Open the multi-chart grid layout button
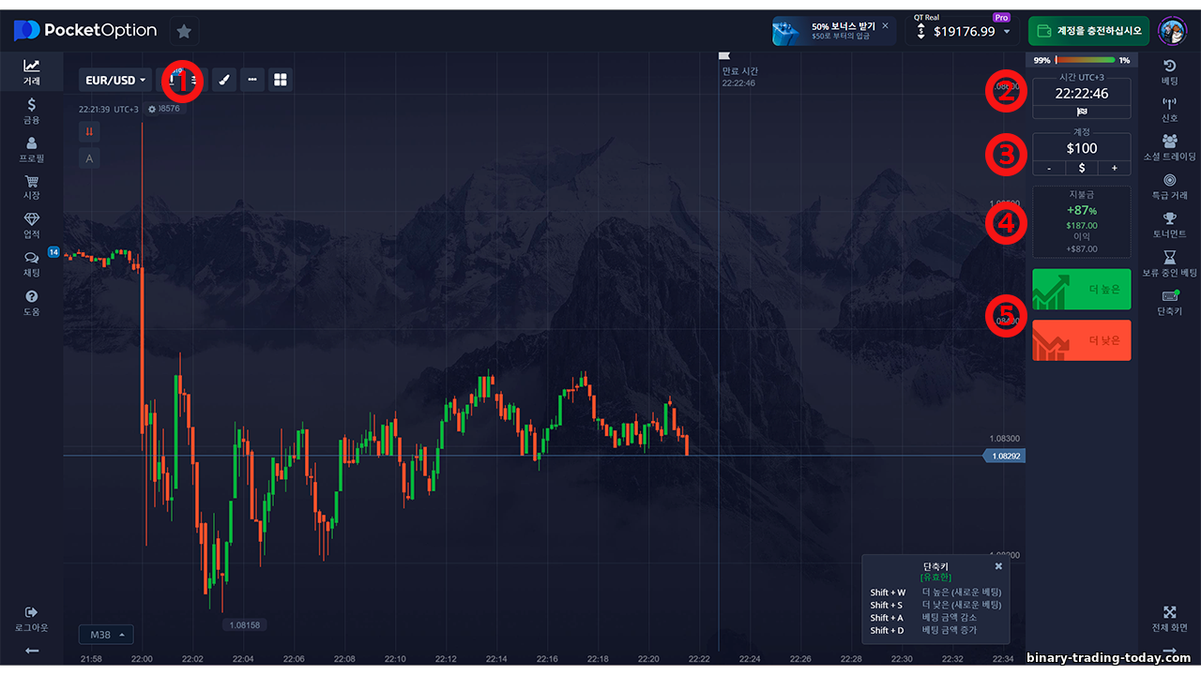The height and width of the screenshot is (675, 1201). [281, 80]
